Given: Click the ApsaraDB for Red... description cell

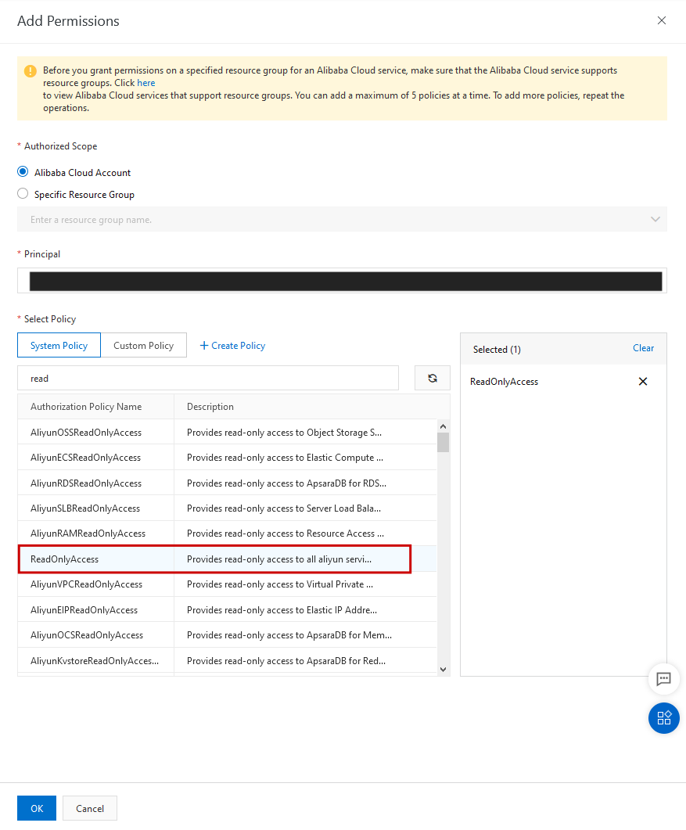Looking at the screenshot, I should click(x=286, y=660).
